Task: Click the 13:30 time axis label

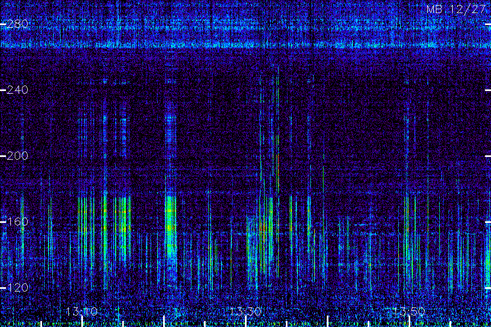Action: [x=245, y=312]
